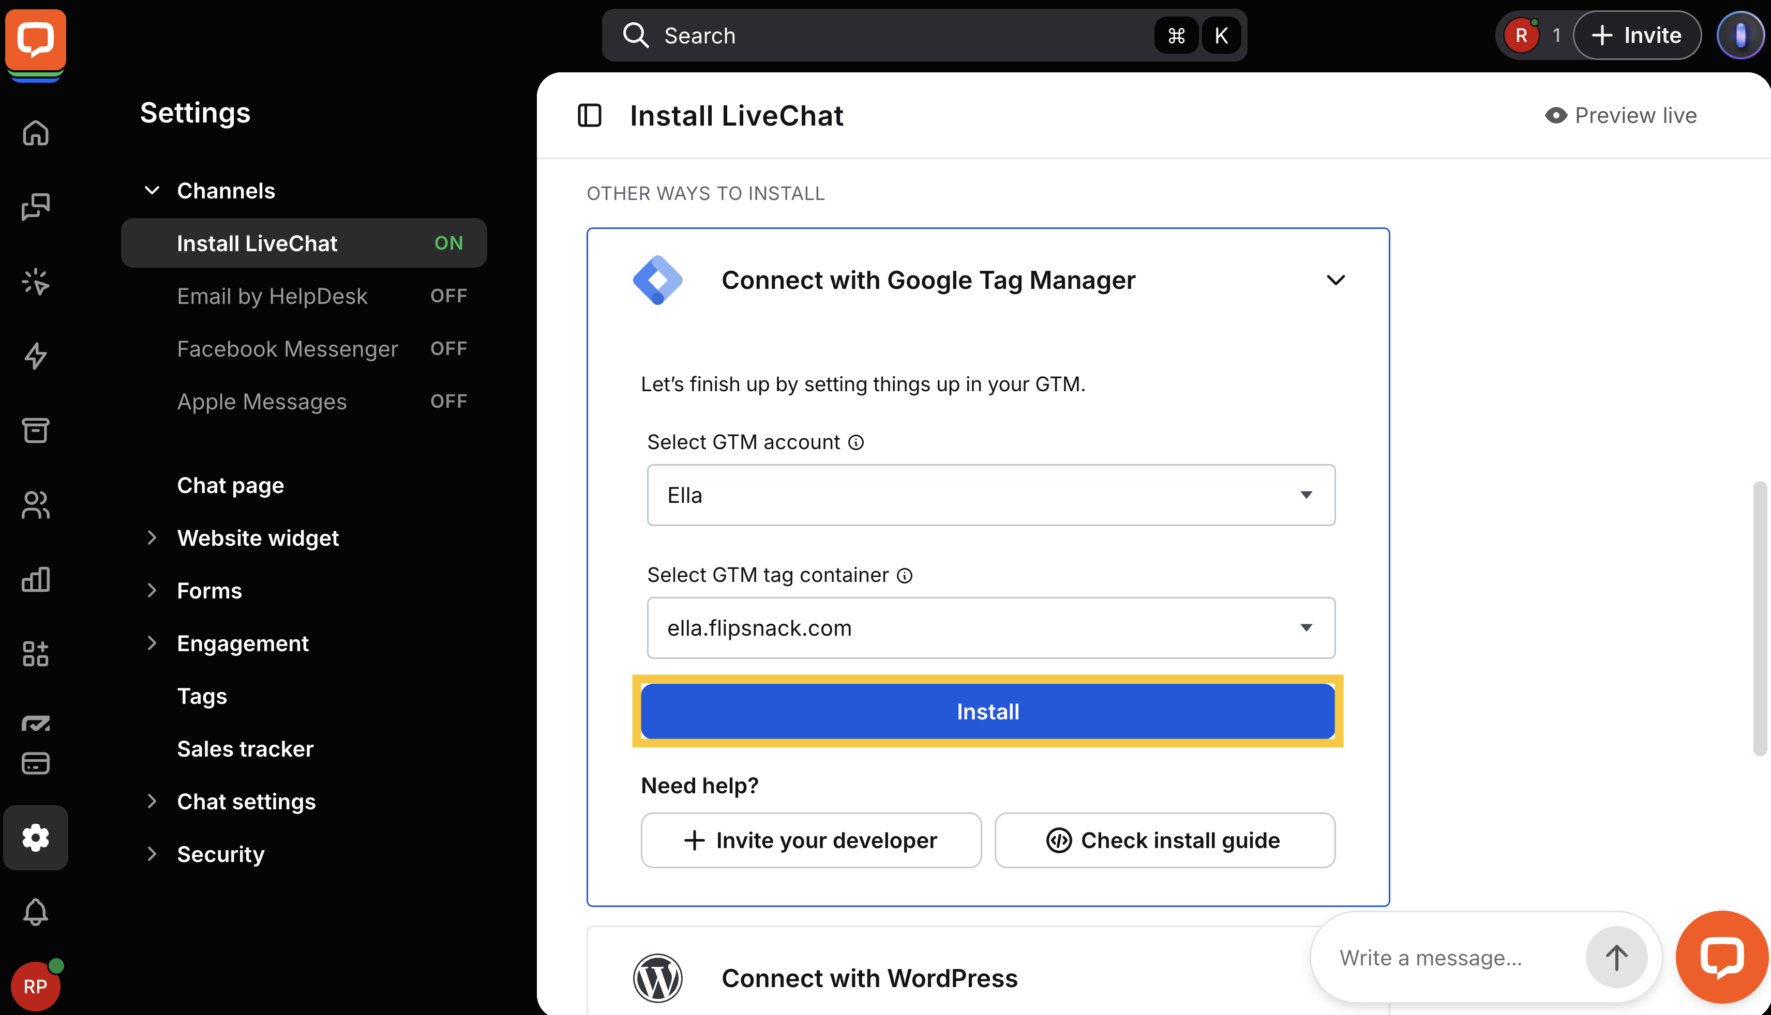Open the Engage cursor-click icon
Screen dimensions: 1771x1015
pos(36,282)
